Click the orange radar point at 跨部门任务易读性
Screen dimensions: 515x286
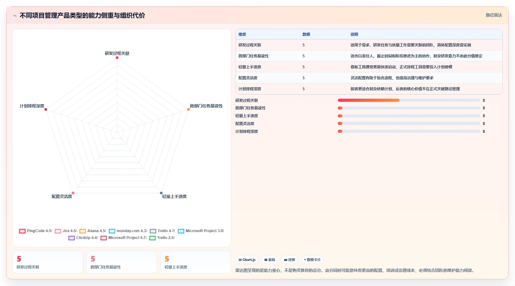[x=188, y=109]
